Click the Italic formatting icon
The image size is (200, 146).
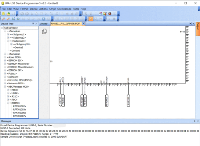pyautogui.click(x=62, y=19)
